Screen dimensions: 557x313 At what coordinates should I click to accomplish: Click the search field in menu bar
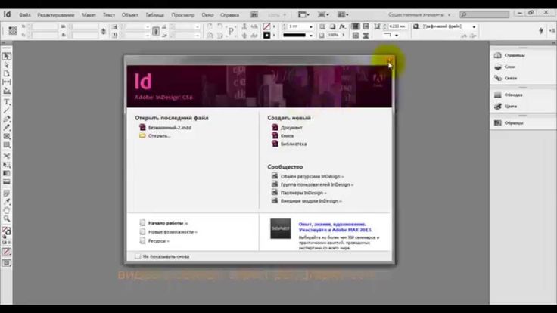click(484, 14)
